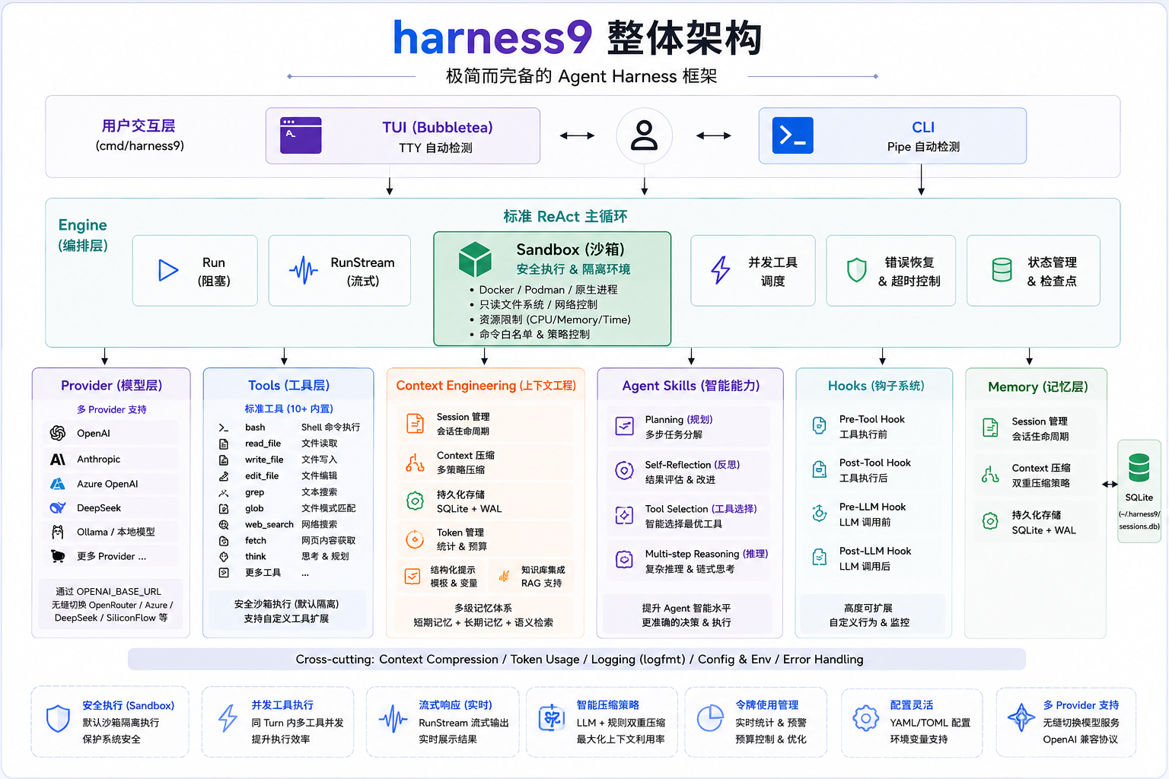1169x779 pixels.
Task: Select the harness9 整体架构 title
Action: [x=577, y=38]
